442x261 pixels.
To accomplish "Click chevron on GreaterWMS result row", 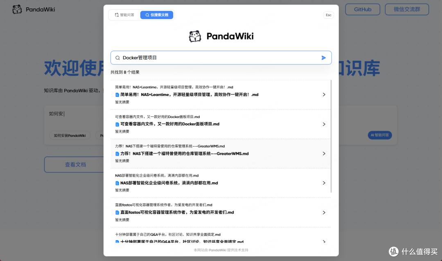I will click(324, 154).
